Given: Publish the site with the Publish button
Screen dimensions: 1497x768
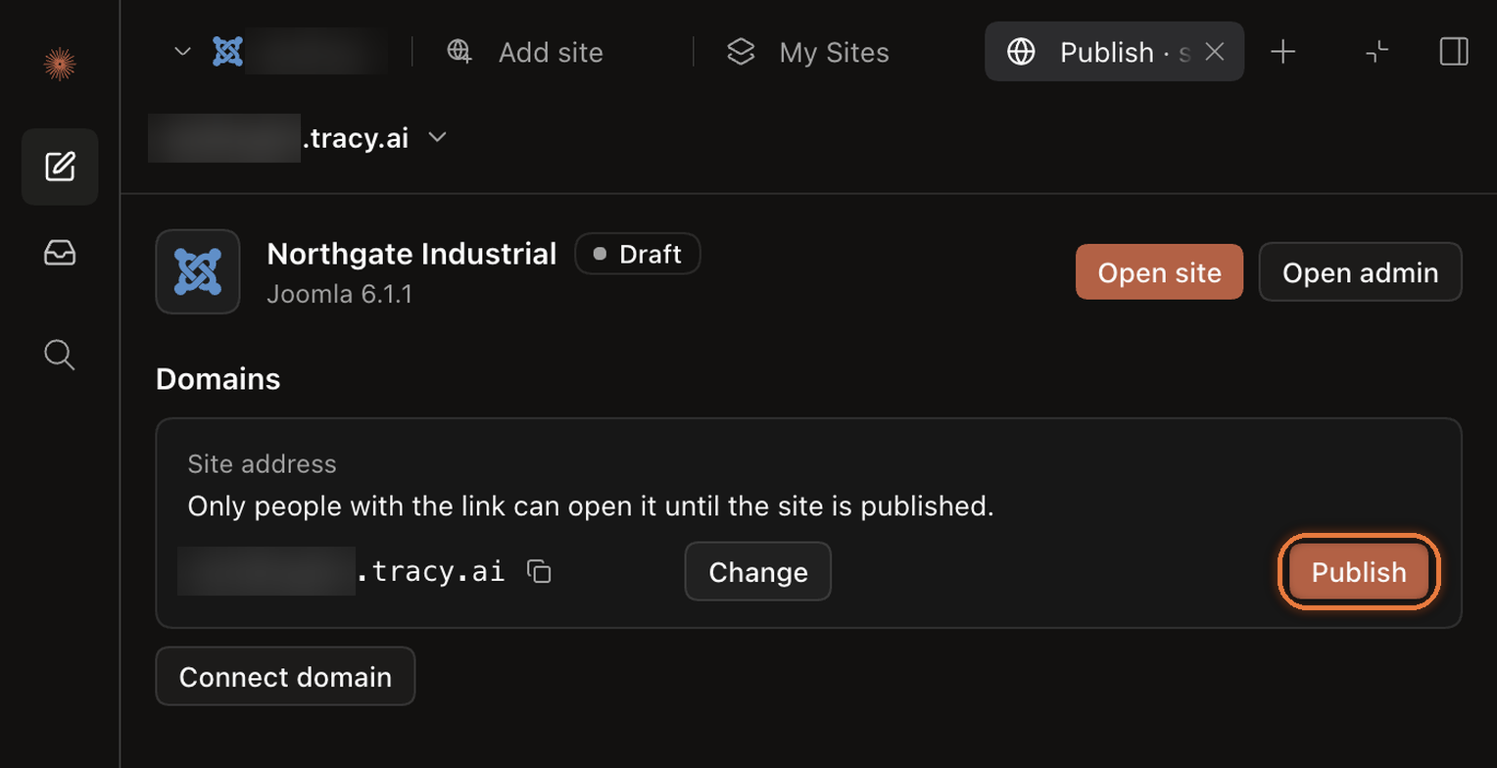Looking at the screenshot, I should 1359,571.
